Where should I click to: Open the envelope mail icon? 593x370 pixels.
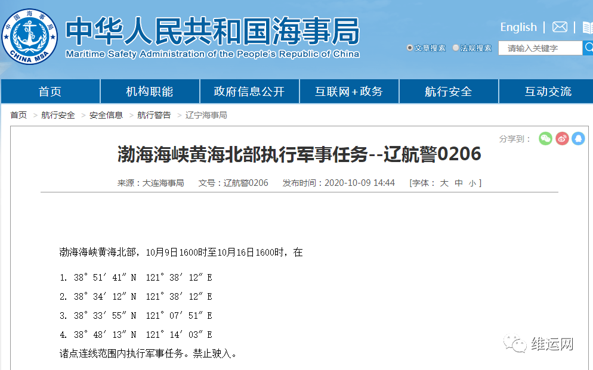pos(558,27)
